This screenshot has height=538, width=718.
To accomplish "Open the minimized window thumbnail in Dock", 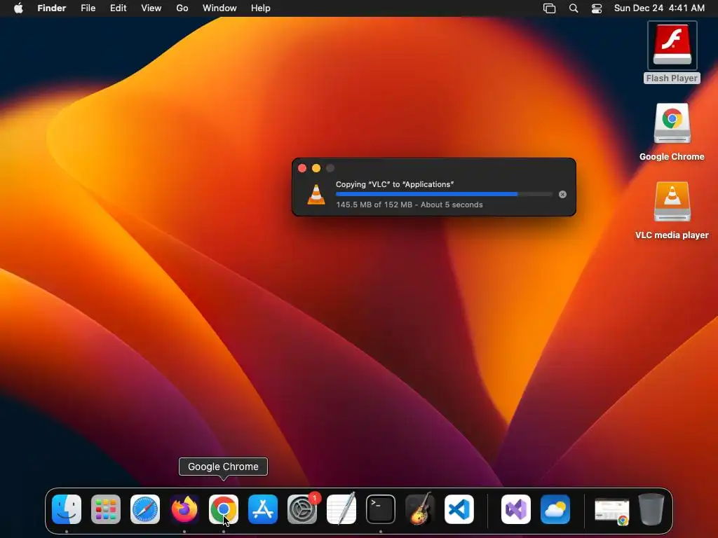I will (x=612, y=511).
